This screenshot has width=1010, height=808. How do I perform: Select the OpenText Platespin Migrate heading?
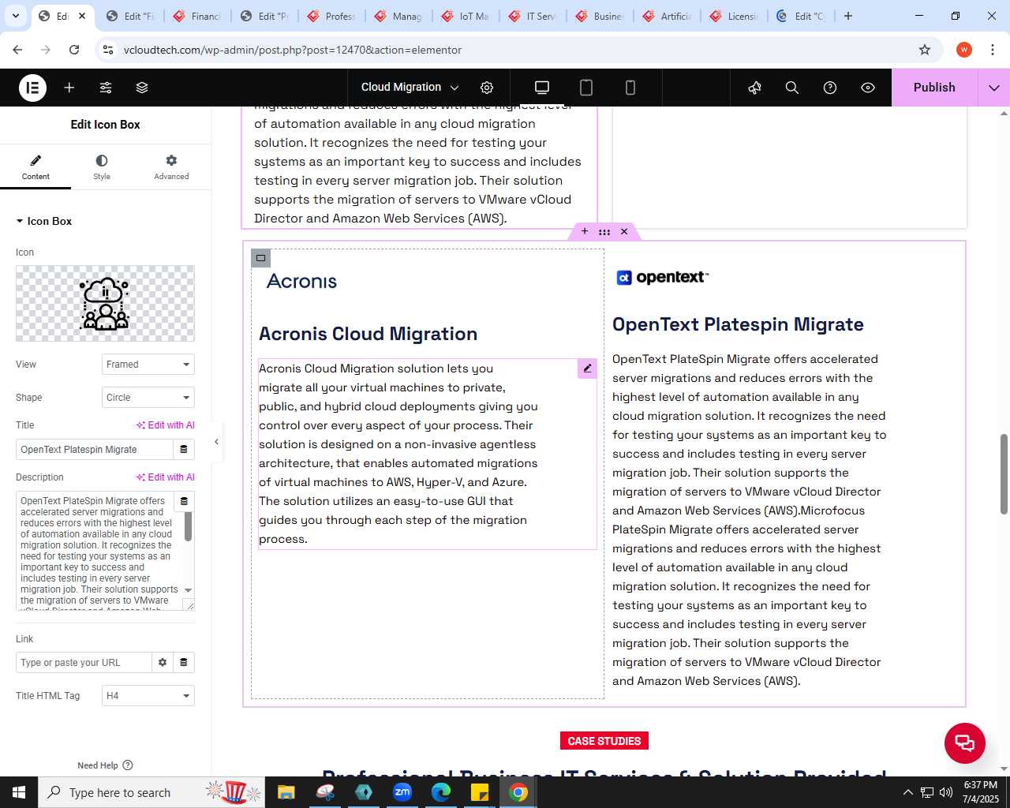pos(738,324)
